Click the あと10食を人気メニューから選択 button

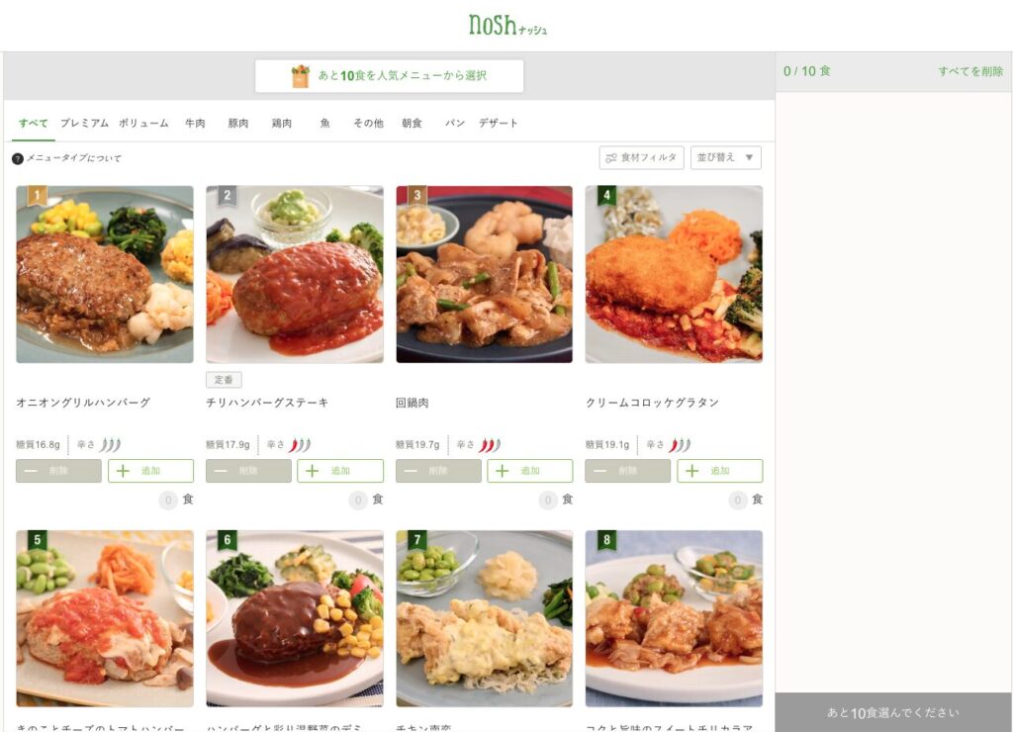[x=389, y=75]
